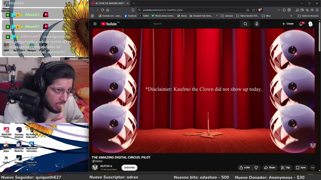Share the Amazing Digital Circus video
Screen dimensions: 321x180
(x=269, y=167)
